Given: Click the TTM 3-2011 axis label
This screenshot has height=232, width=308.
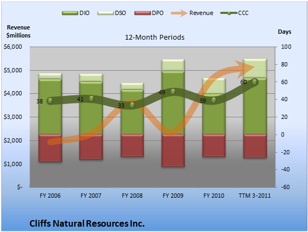Looking at the screenshot, I should [255, 196].
